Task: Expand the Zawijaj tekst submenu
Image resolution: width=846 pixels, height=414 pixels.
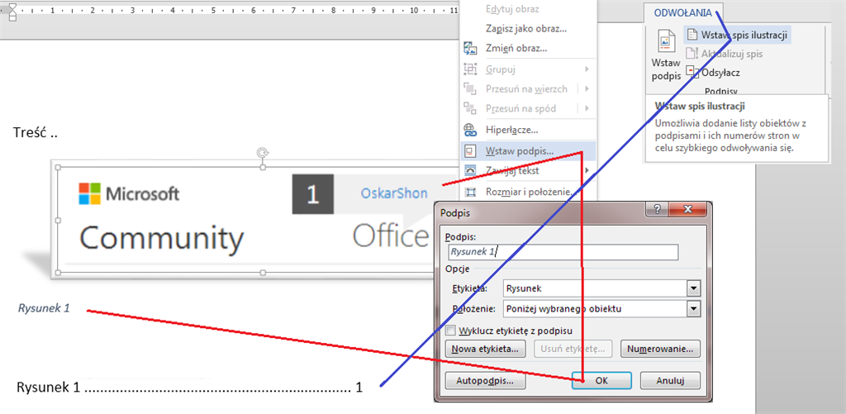Action: tap(587, 171)
